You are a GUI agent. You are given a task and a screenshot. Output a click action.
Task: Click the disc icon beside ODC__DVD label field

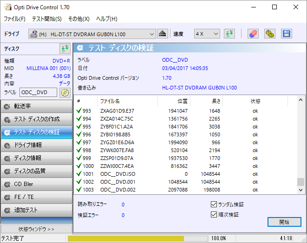tap(65, 92)
